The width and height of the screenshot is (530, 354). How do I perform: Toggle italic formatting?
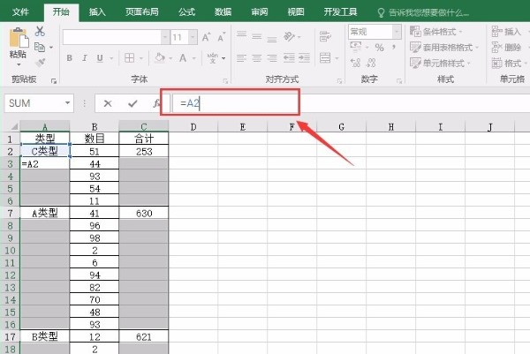coord(86,58)
